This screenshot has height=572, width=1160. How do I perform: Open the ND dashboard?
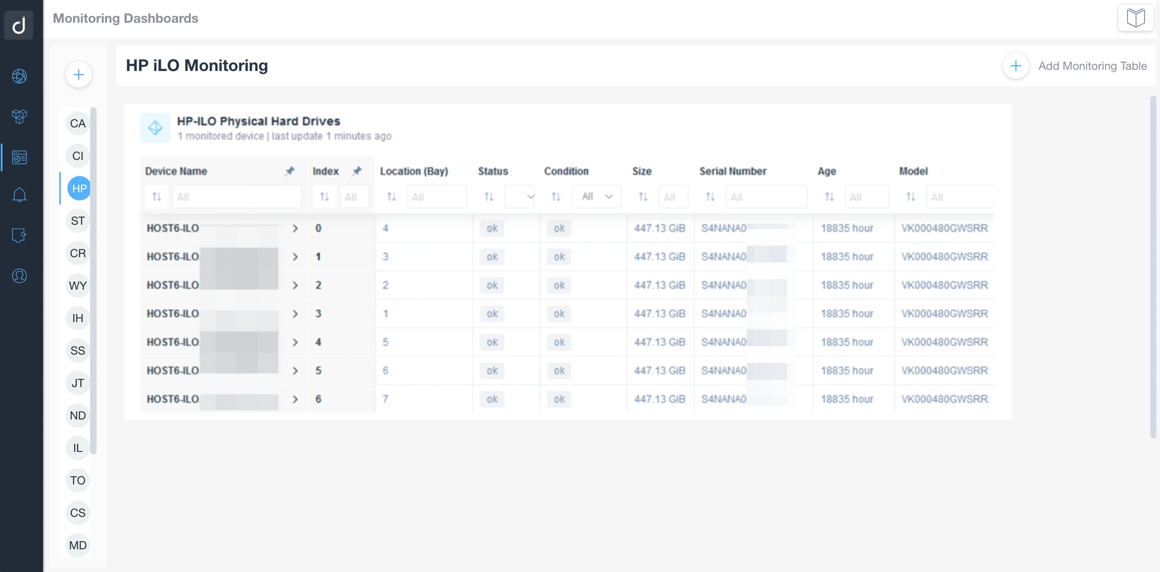click(78, 416)
